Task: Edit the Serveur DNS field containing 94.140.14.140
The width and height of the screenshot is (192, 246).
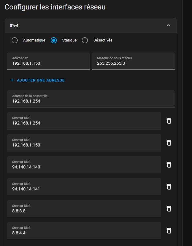Action: click(84, 165)
